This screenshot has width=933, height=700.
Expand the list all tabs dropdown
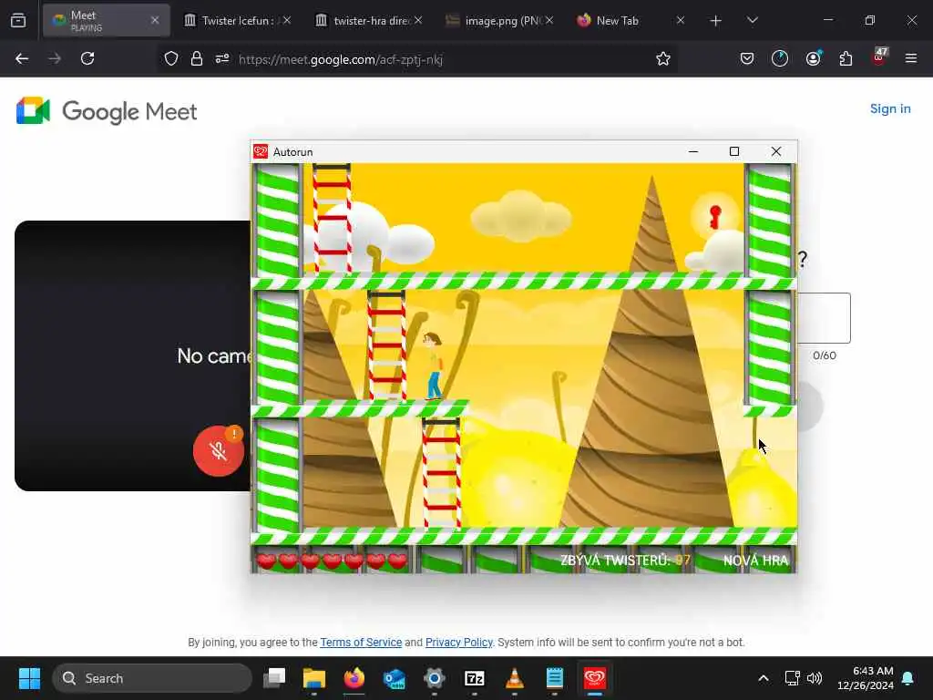[x=752, y=20]
